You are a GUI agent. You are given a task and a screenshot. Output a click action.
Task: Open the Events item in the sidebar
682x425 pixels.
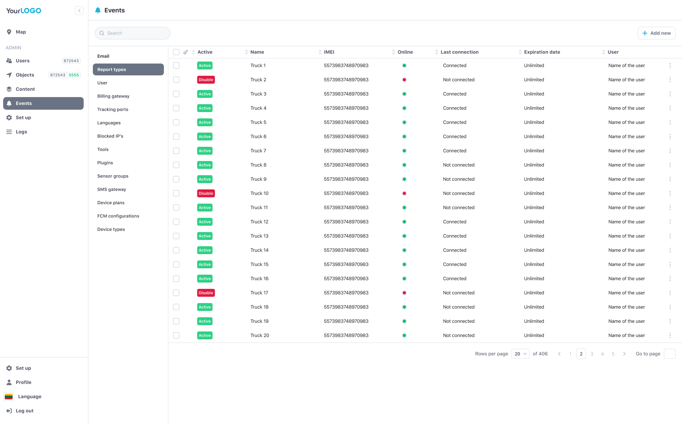coord(43,103)
